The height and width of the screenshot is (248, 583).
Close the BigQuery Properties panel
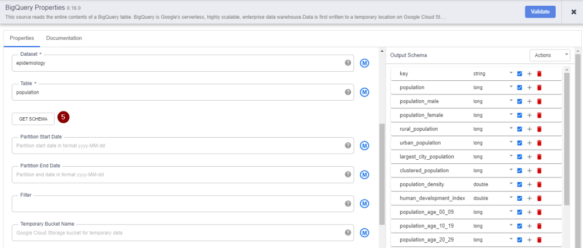click(573, 12)
